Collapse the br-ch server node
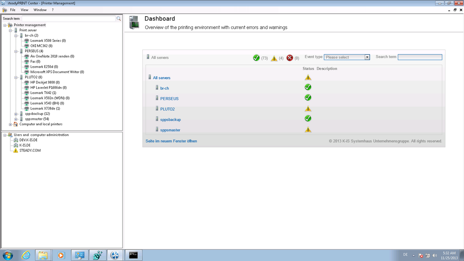The image size is (464, 261). (15, 36)
